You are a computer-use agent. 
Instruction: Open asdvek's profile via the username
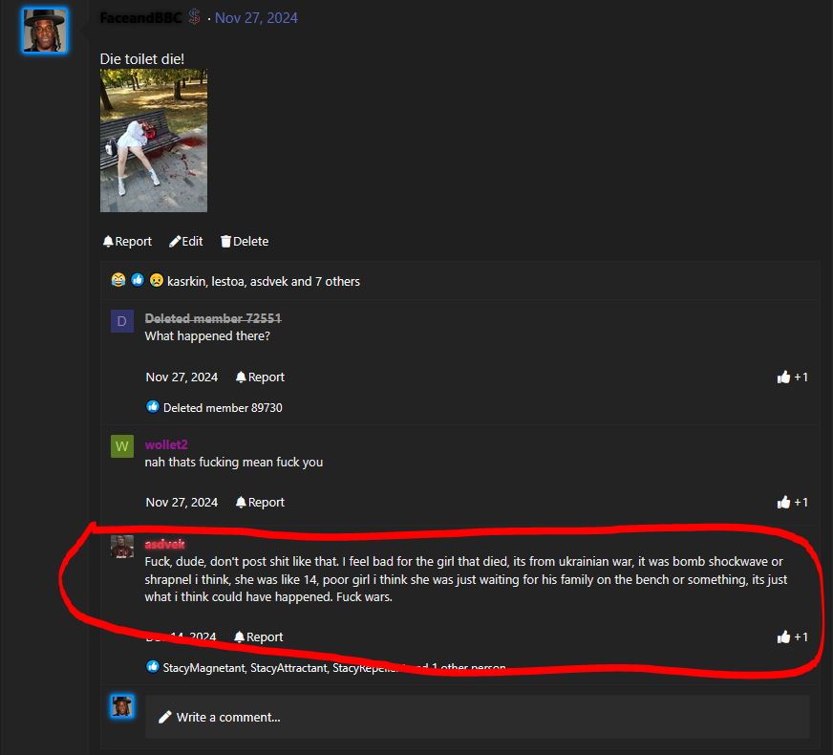164,544
